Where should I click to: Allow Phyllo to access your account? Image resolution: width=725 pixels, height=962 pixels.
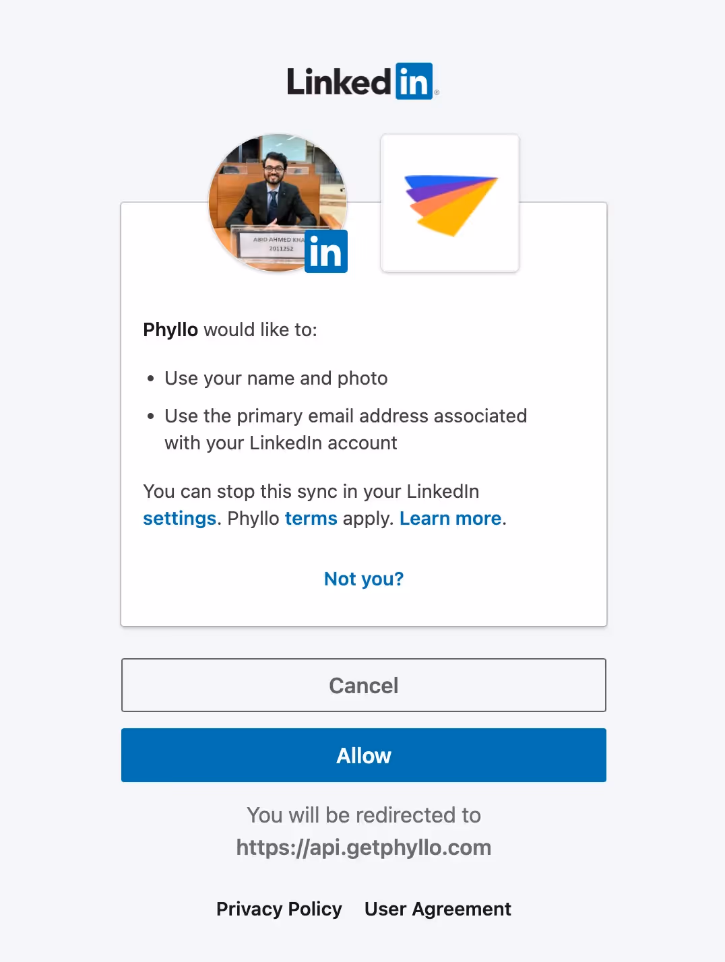click(x=363, y=755)
